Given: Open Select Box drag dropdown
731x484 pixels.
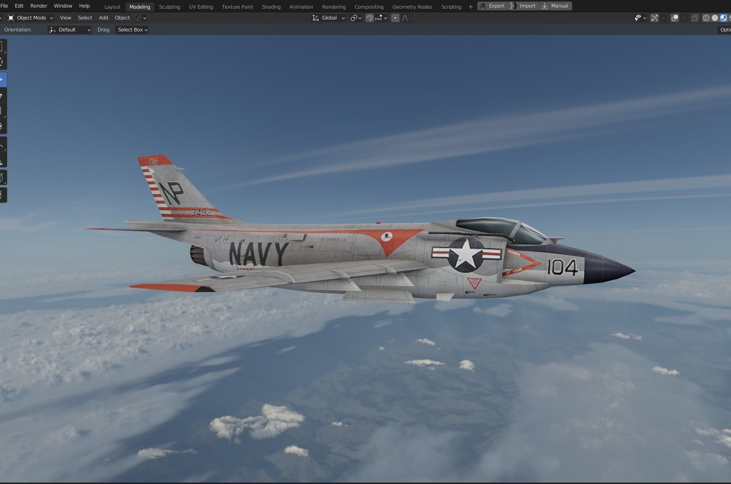Looking at the screenshot, I should point(132,30).
